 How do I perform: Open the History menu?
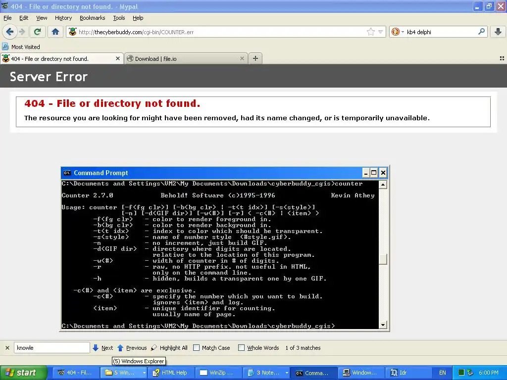click(x=63, y=18)
